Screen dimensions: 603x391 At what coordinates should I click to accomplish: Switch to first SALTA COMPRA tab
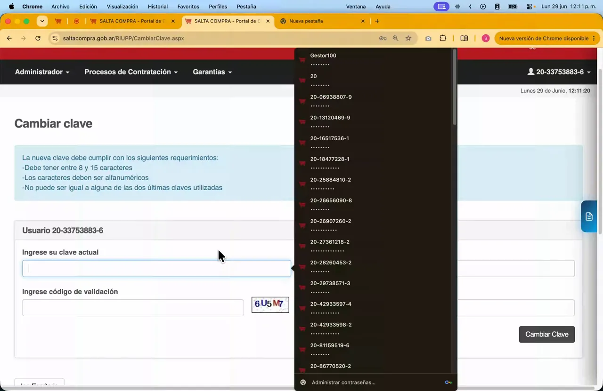coord(132,21)
